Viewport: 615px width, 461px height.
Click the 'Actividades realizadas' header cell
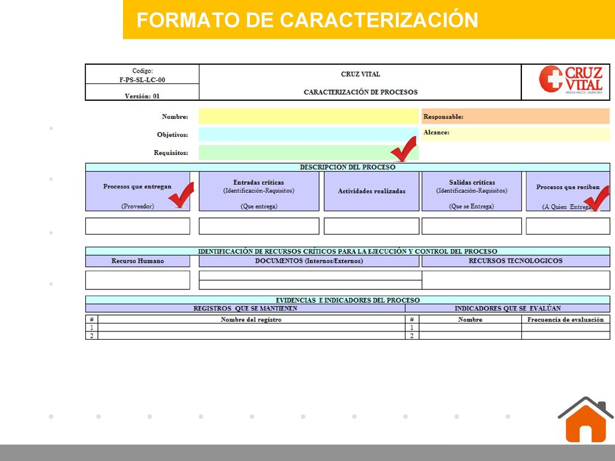click(371, 191)
